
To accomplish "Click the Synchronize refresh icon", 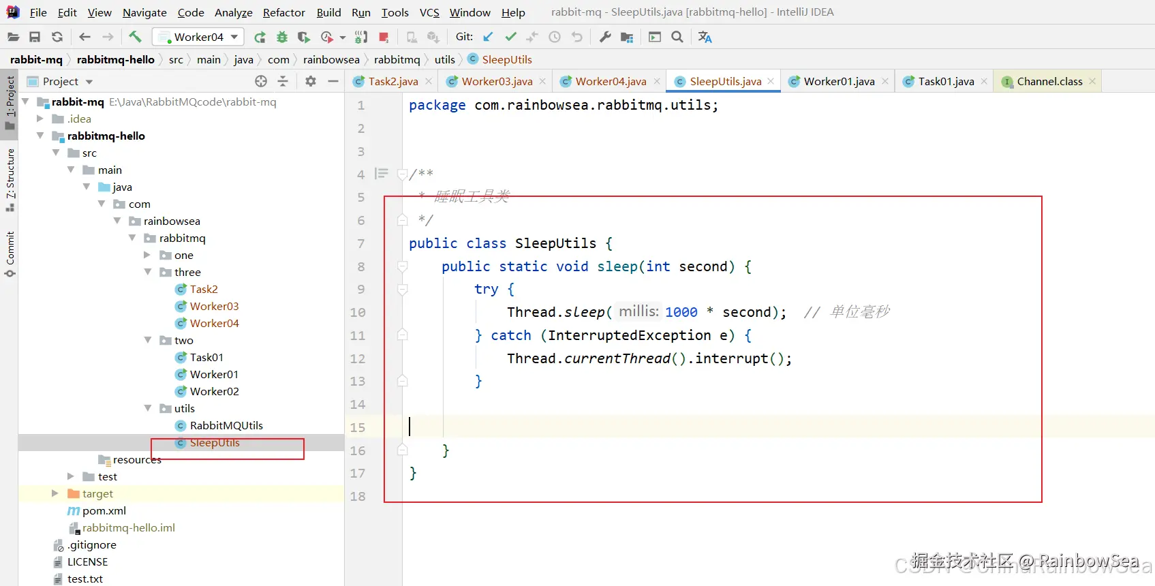I will pos(57,37).
